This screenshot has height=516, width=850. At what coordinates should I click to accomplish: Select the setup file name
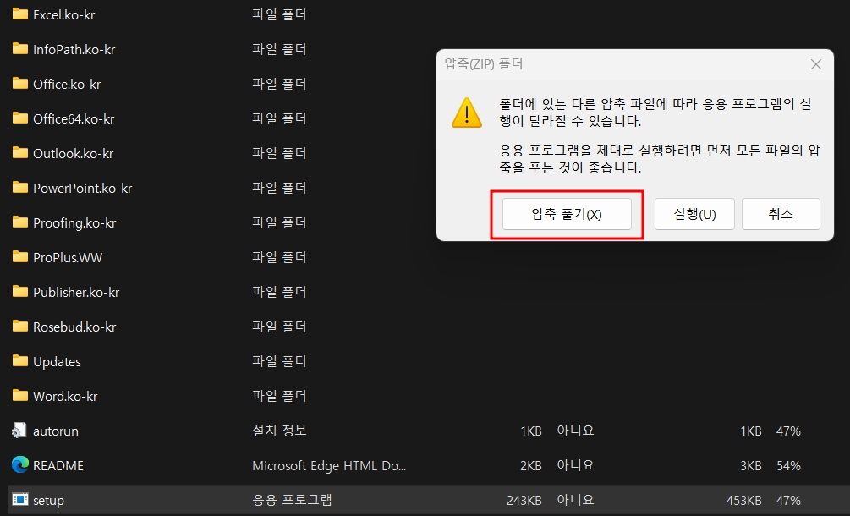pos(49,501)
